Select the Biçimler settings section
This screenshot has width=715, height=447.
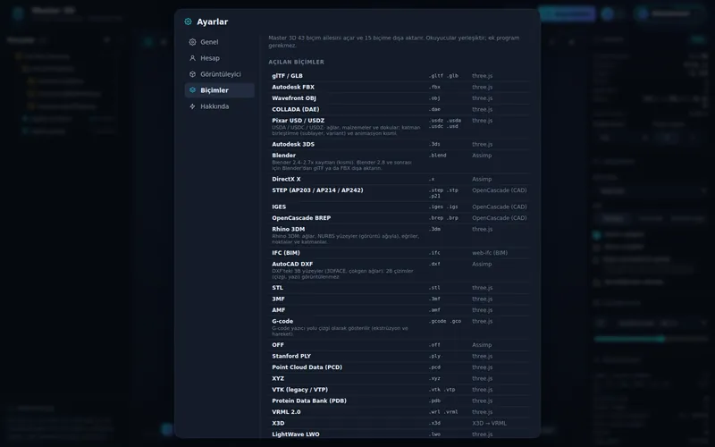[219, 90]
